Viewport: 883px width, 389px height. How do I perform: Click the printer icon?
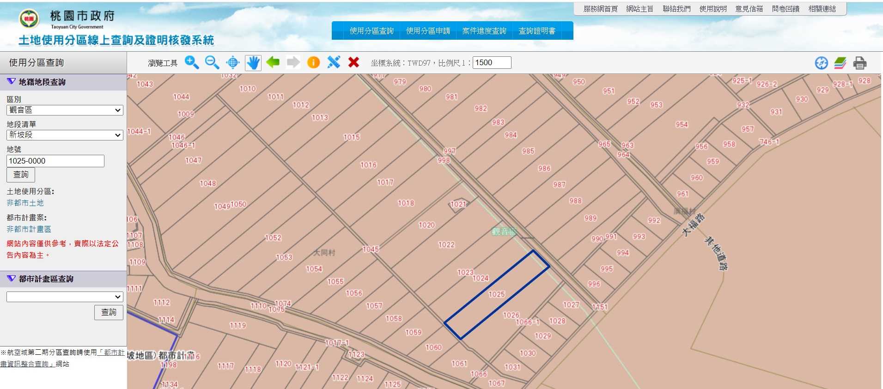[859, 63]
